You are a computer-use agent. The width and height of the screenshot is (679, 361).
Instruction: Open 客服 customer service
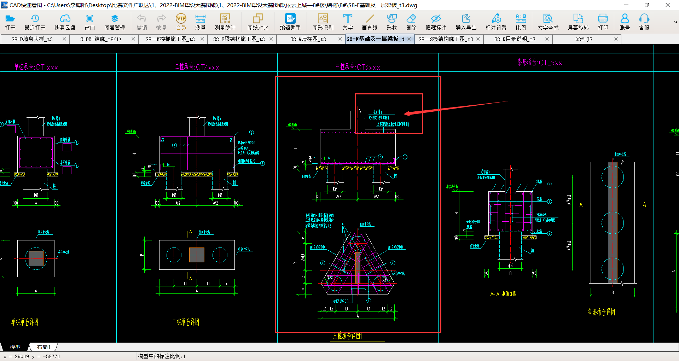[644, 22]
